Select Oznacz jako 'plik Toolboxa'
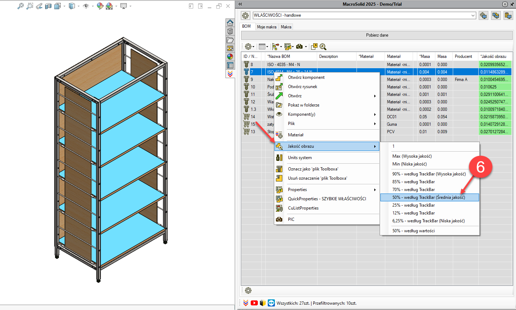Viewport: 516px width, 310px height. 327,169
